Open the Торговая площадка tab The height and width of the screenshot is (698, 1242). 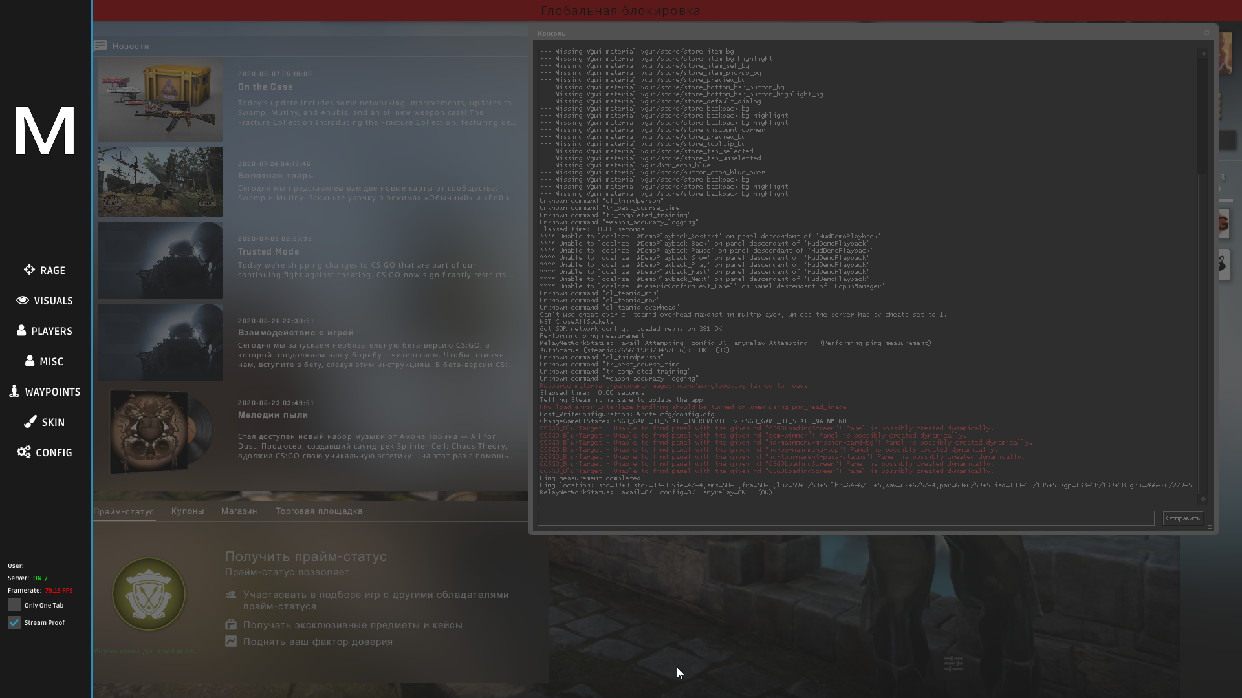319,511
